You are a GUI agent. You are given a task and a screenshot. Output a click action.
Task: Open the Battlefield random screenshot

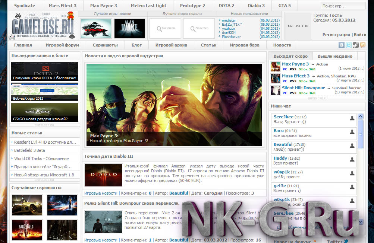point(27,230)
